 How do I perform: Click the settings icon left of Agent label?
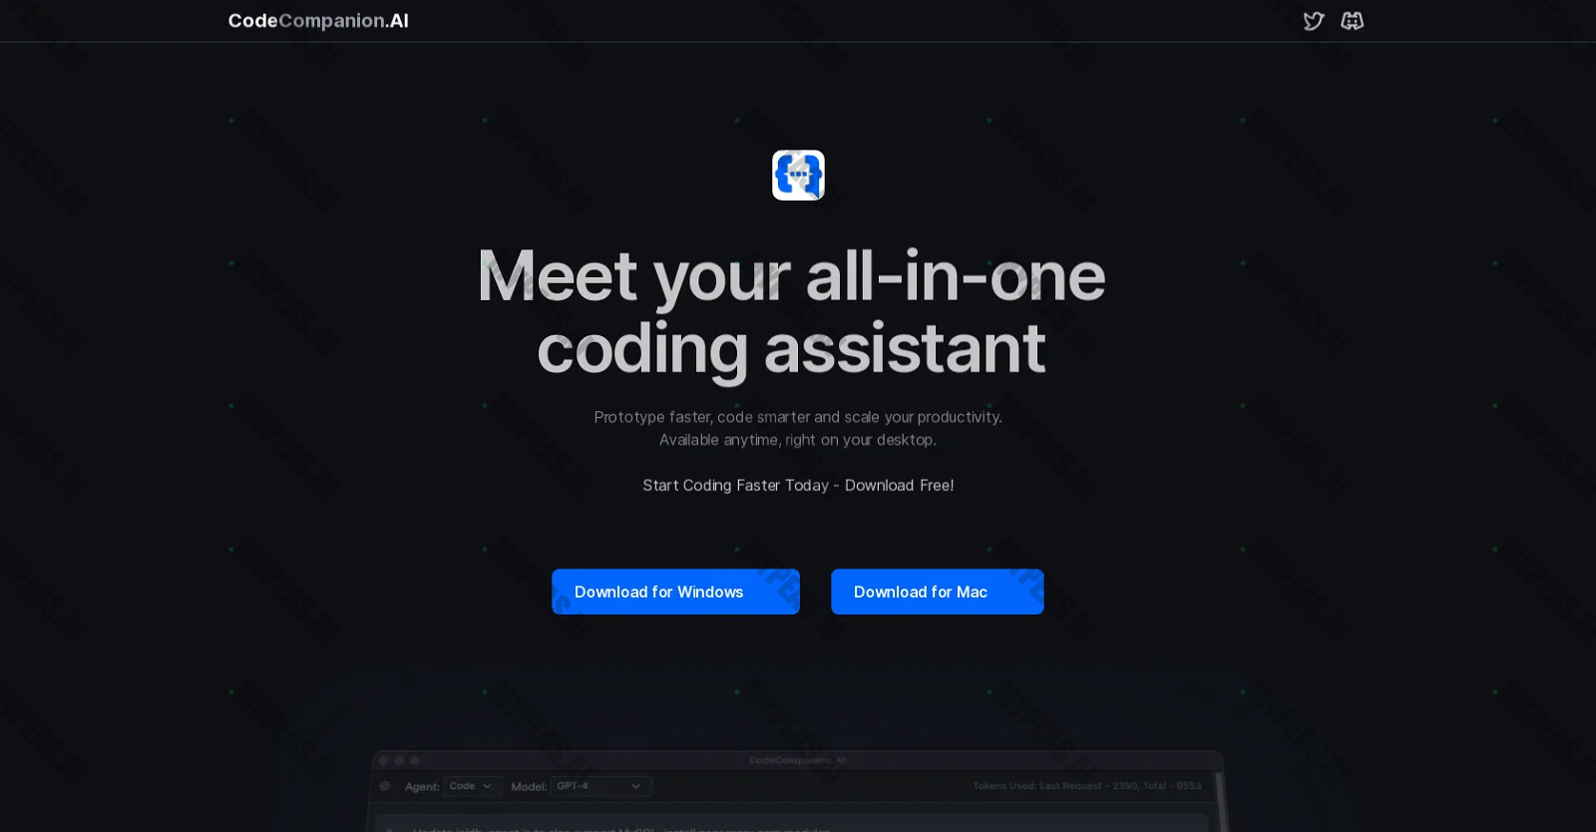click(x=385, y=786)
